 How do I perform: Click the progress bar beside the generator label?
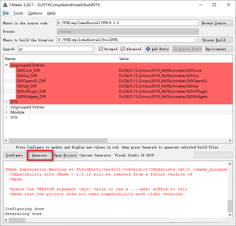(x=213, y=155)
